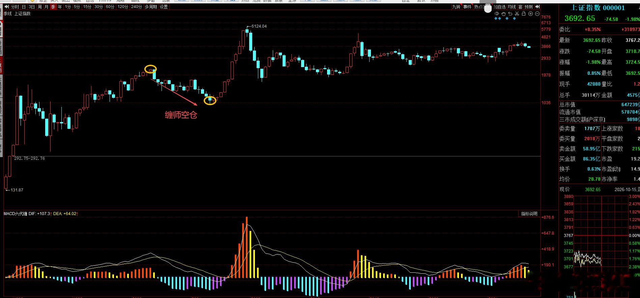This screenshot has height=298, width=640.
Task: Switch to 60分 period
Action: [110, 7]
